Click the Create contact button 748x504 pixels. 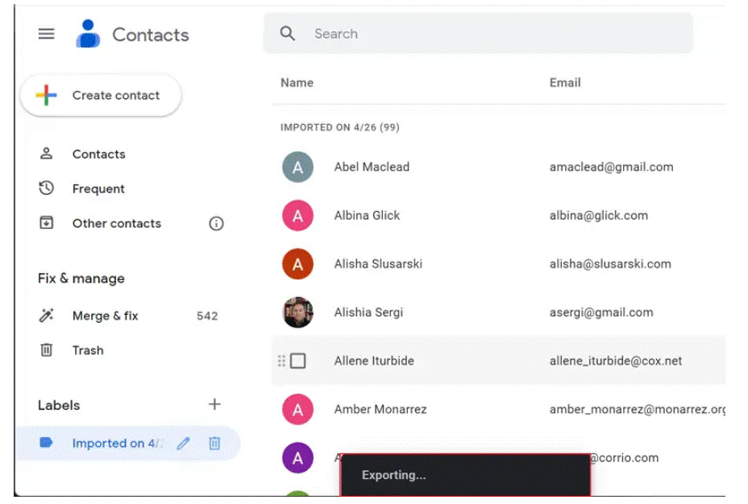[101, 95]
